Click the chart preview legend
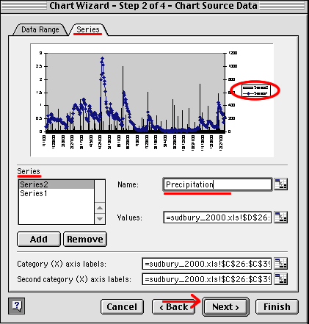This screenshot has width=309, height=324. click(x=256, y=90)
